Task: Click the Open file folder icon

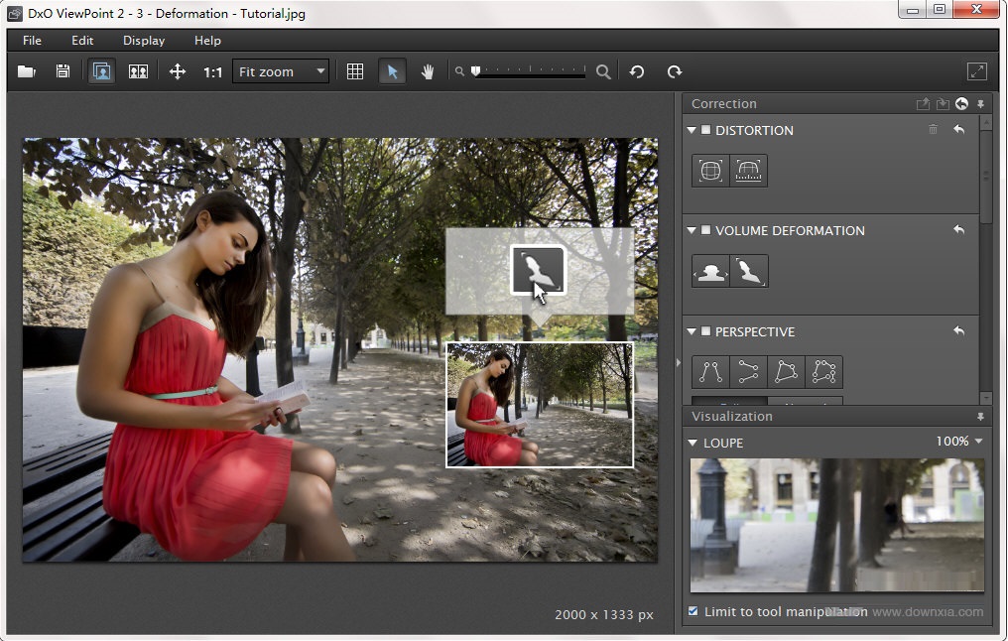Action: pos(27,71)
